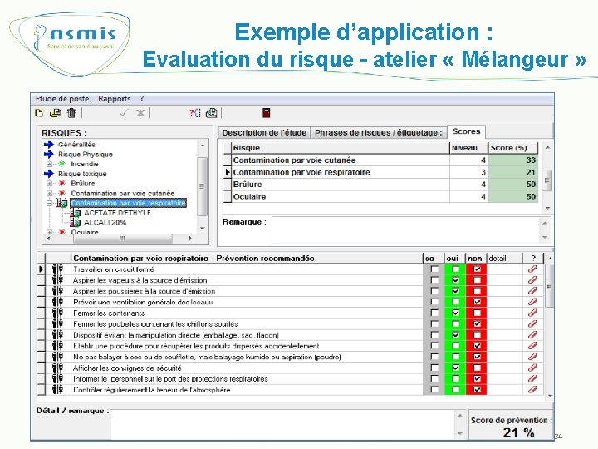Check 'oui' for Fermer les poubelles row
598x449 pixels.
pos(455,324)
